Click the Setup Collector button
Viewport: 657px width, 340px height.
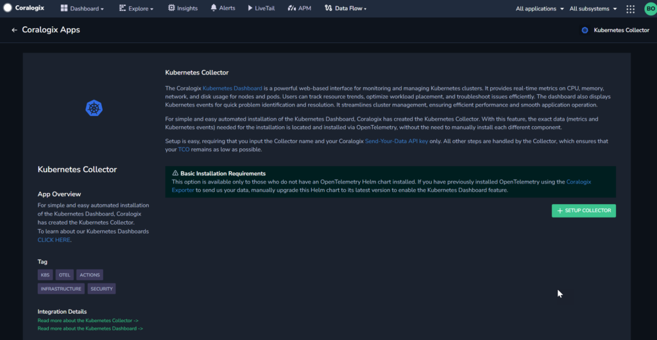[584, 210]
